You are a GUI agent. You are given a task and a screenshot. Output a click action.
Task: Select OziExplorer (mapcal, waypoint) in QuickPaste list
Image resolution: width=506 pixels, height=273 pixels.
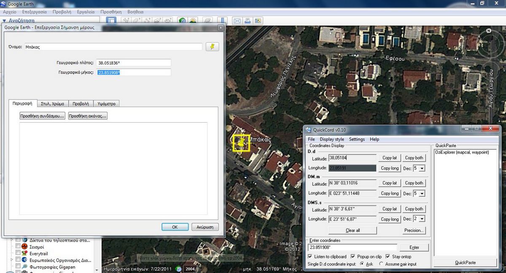click(462, 152)
